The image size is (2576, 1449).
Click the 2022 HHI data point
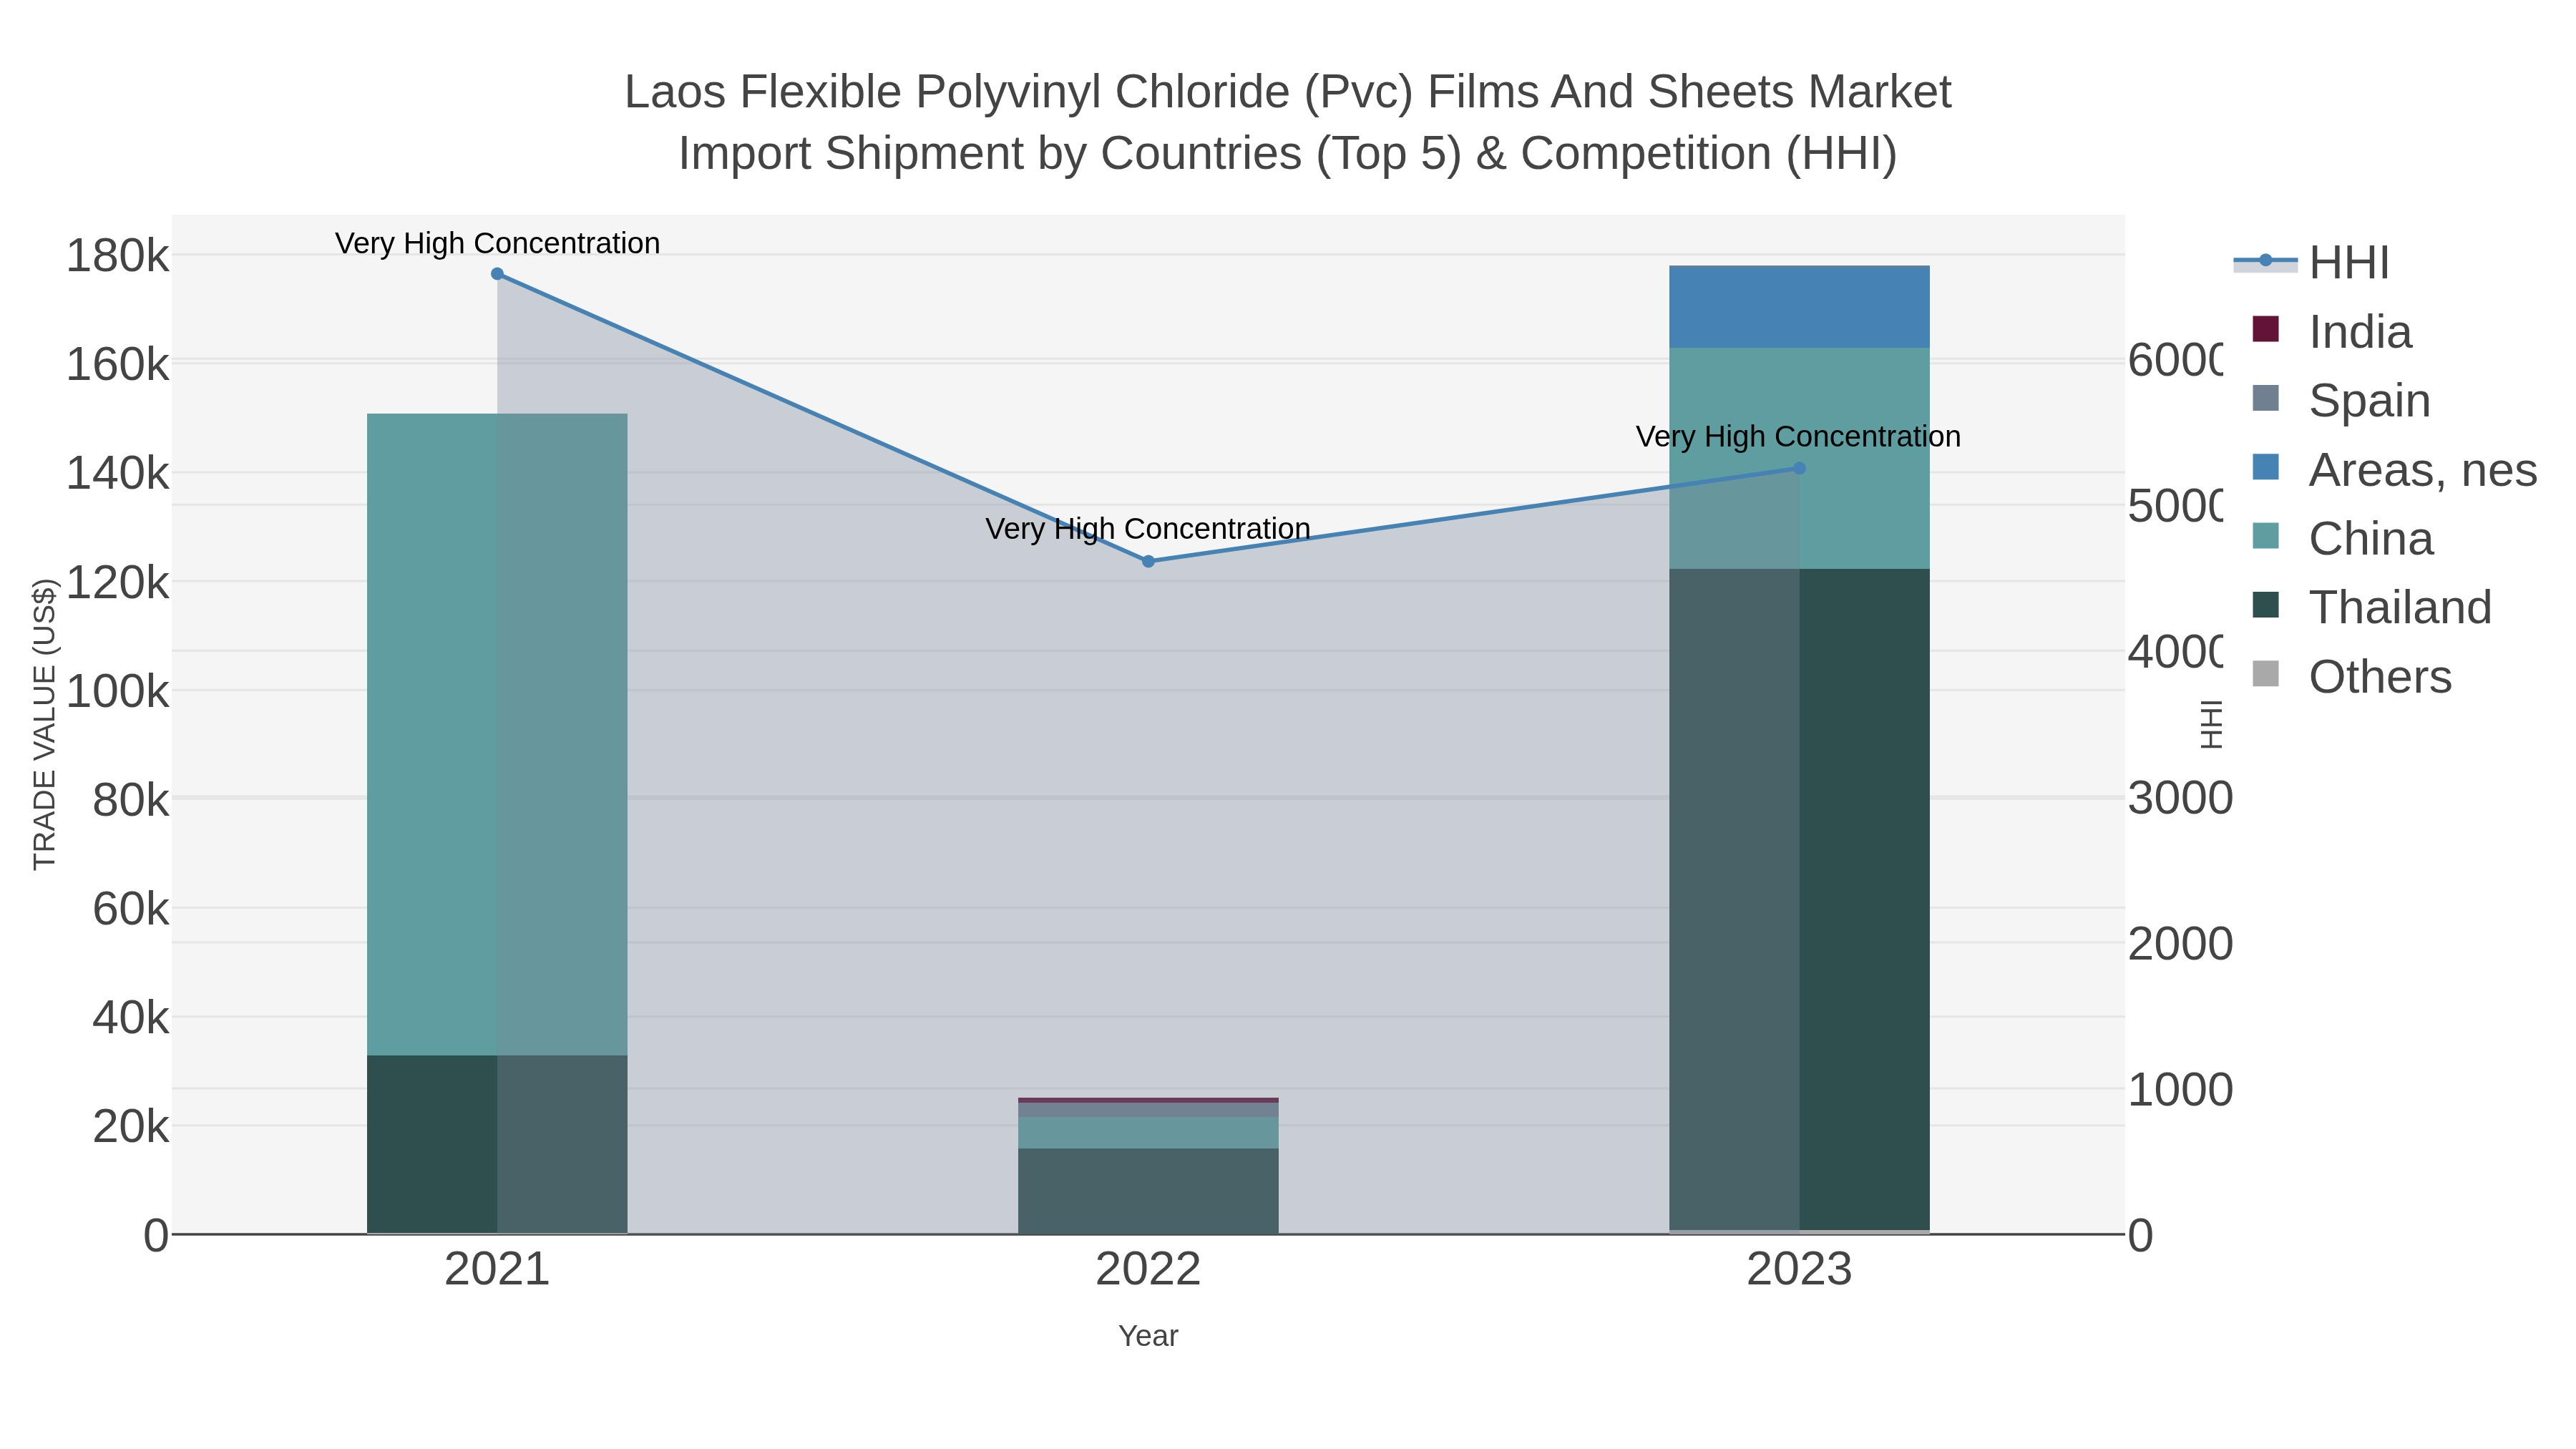(x=1148, y=562)
